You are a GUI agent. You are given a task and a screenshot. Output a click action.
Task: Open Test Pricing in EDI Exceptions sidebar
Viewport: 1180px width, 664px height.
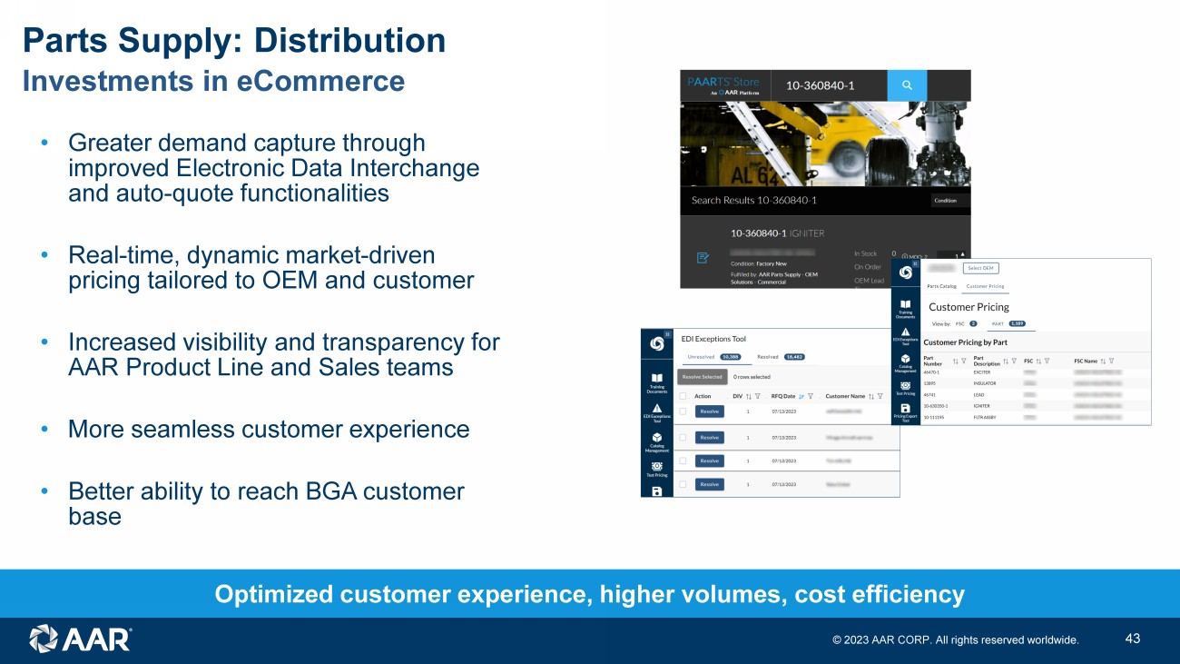tap(658, 470)
